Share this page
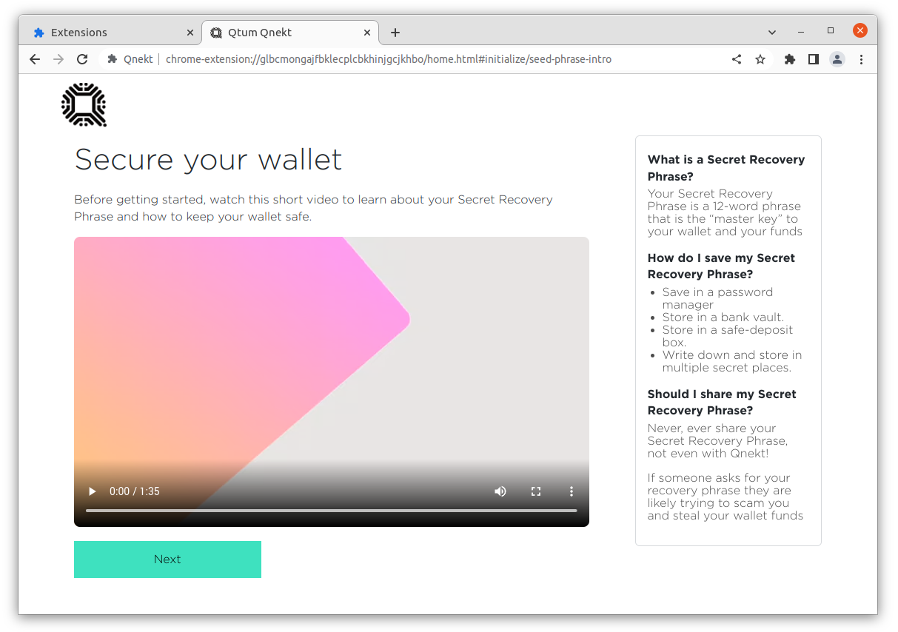The image size is (898, 632). 737,59
